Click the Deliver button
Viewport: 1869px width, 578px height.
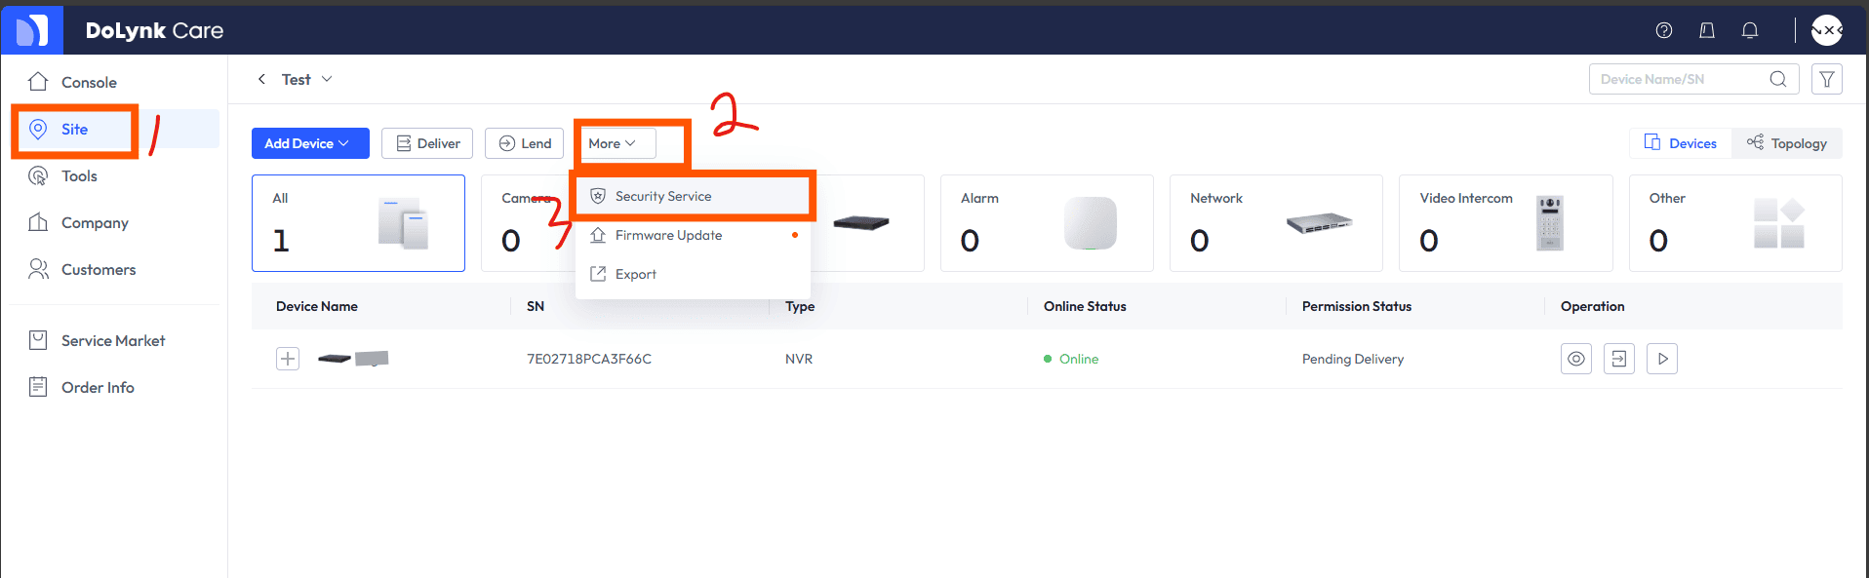coord(427,143)
